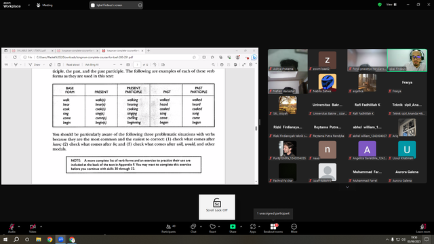The image size is (434, 244).
Task: Open audio options arrow next to Audio
Action: pyautogui.click(x=19, y=226)
